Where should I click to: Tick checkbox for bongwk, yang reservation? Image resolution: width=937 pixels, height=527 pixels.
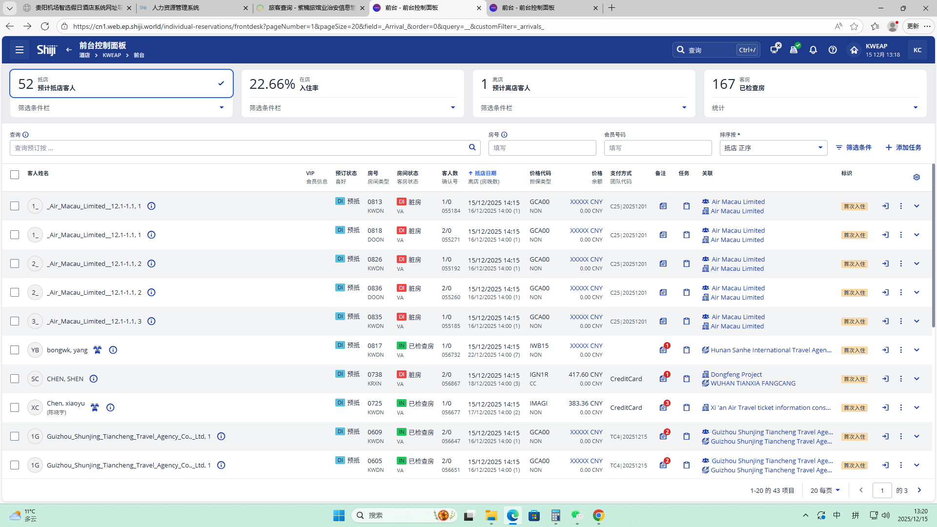[15, 350]
